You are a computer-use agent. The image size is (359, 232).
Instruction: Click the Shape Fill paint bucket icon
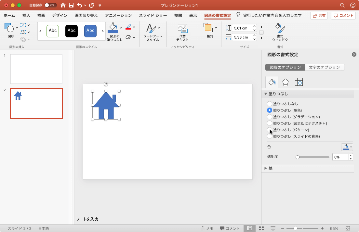(x=113, y=28)
